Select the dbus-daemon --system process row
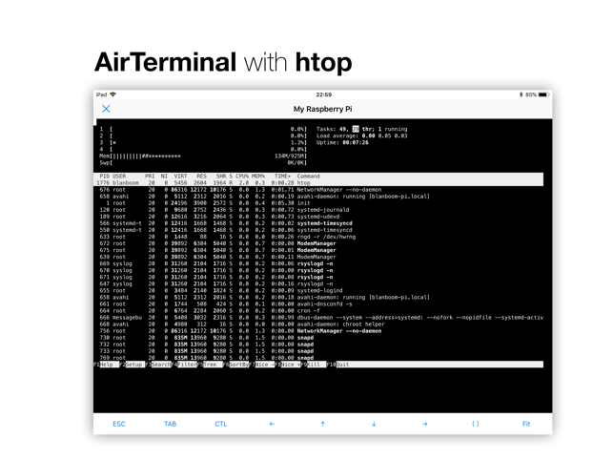 point(318,318)
